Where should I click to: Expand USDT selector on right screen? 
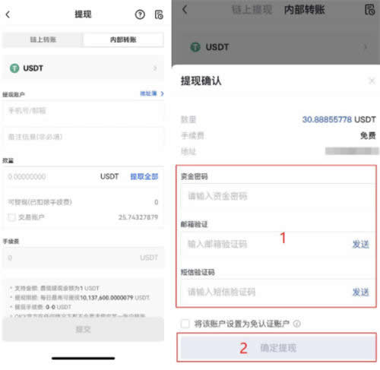[366, 47]
